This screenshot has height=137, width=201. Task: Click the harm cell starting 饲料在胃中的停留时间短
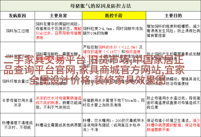58,31
